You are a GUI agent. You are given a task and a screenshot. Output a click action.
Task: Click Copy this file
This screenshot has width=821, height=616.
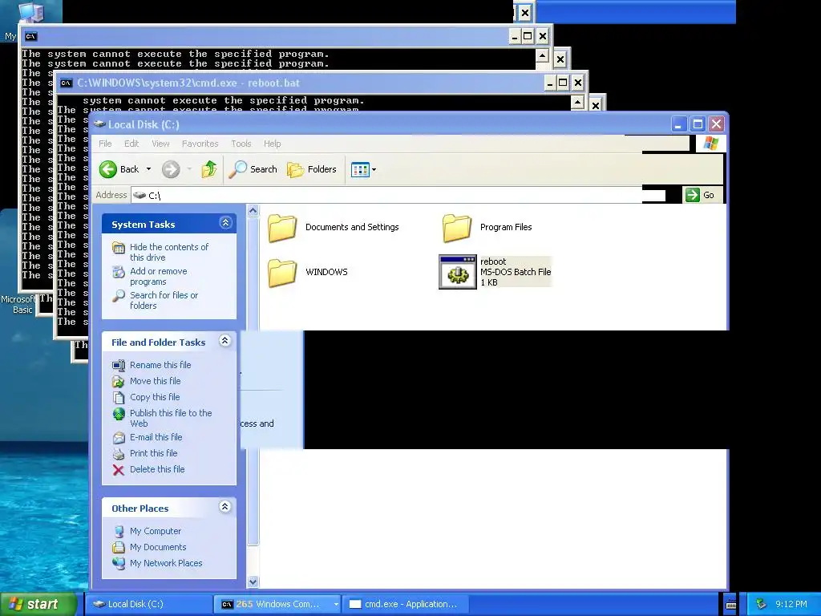(x=155, y=397)
